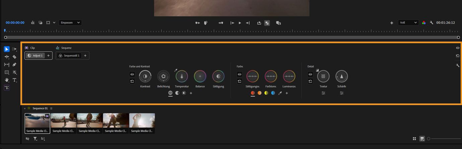Pick a color range with the Farbv. eyedropper
Image resolution: width=462 pixels, height=149 pixels.
coord(280,93)
